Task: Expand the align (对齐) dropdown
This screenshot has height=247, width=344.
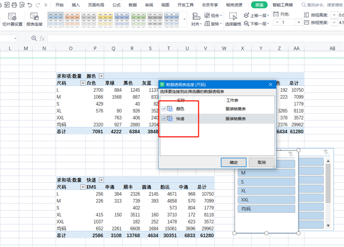Action: tap(197, 24)
